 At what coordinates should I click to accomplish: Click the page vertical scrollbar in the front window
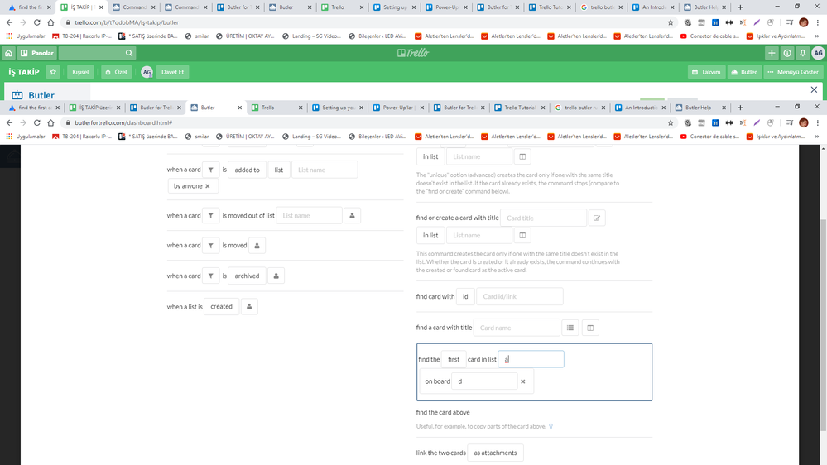coord(824,324)
